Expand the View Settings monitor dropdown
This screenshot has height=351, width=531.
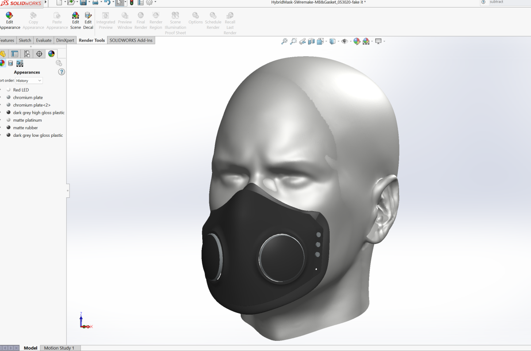click(384, 41)
